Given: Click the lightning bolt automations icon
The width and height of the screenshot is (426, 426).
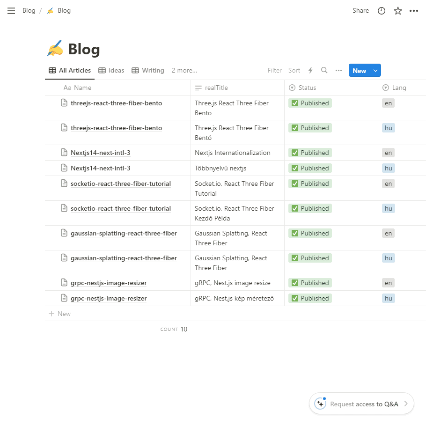Looking at the screenshot, I should click(310, 70).
